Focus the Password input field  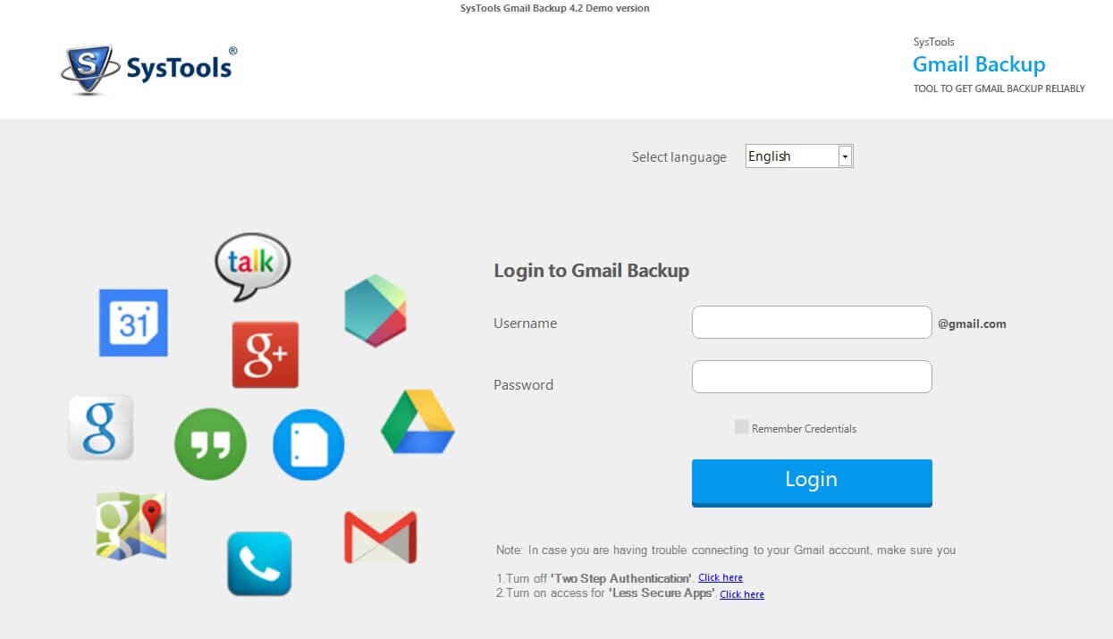pyautogui.click(x=812, y=377)
